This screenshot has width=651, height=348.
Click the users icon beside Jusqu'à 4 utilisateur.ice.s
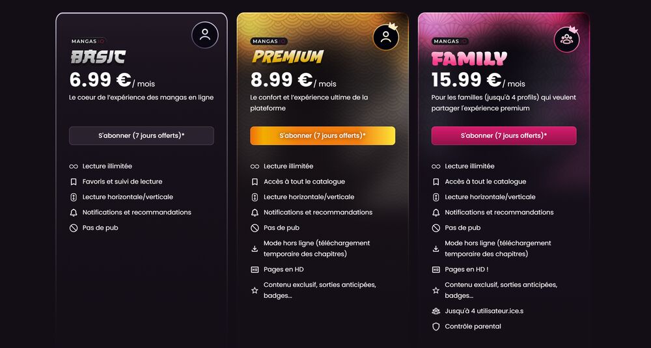pos(436,311)
